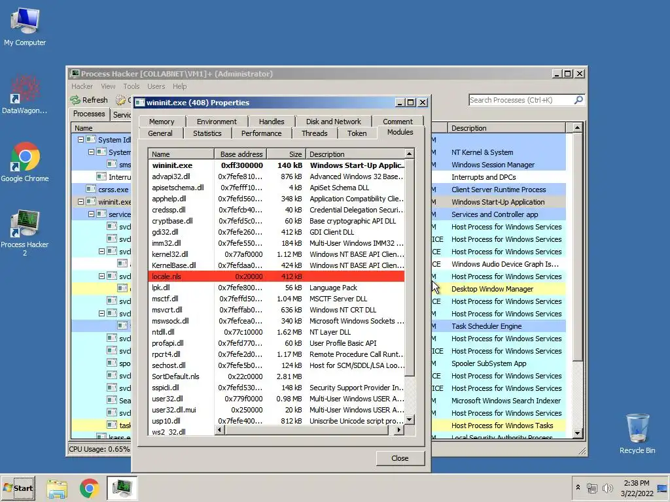Open the Tools menu
The image size is (670, 502).
pyautogui.click(x=131, y=86)
